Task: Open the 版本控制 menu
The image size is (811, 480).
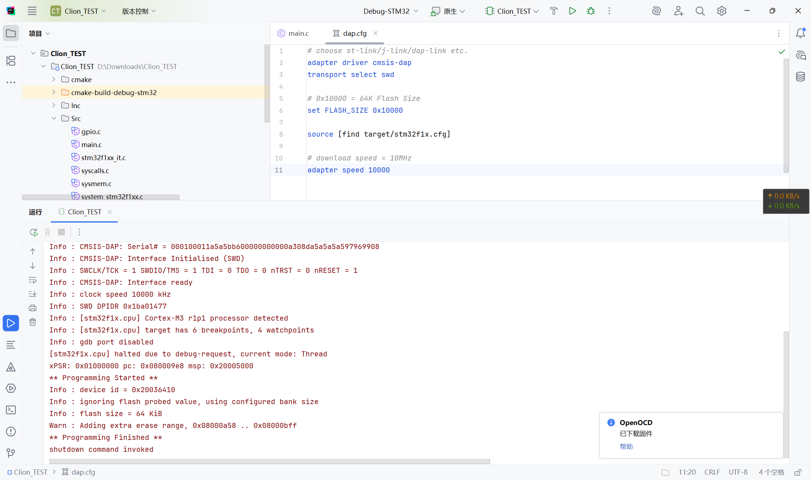Action: (x=139, y=11)
